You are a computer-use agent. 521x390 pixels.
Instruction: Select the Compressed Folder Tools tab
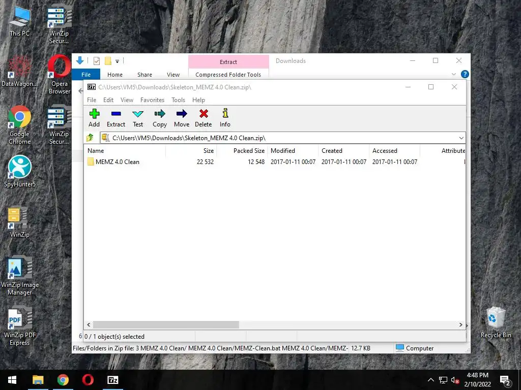tap(228, 75)
